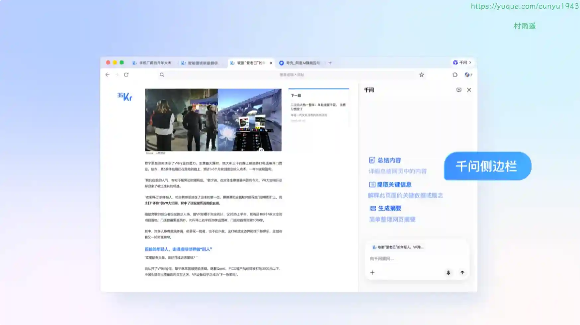This screenshot has width=580, height=325.
Task: Choose the 总结内容 suggestion
Action: click(x=389, y=161)
